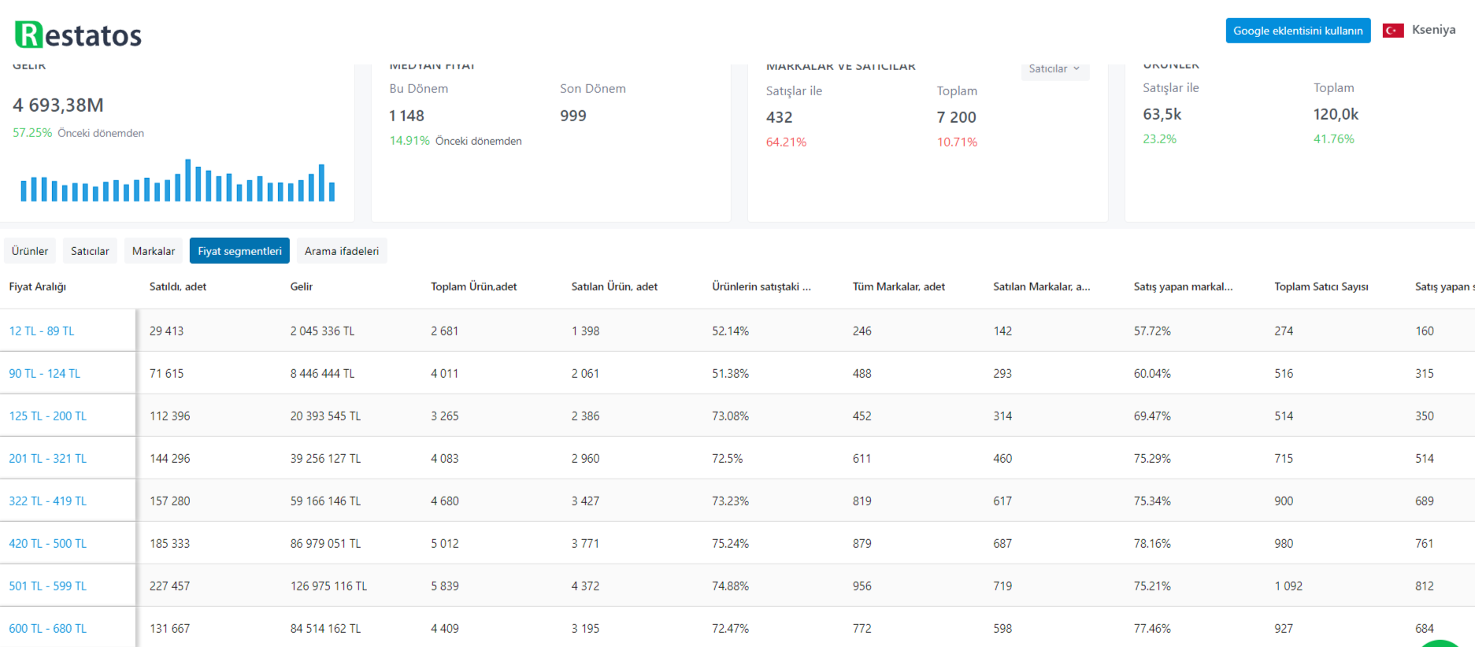
Task: Click percentage cell 52.14%
Action: point(730,331)
